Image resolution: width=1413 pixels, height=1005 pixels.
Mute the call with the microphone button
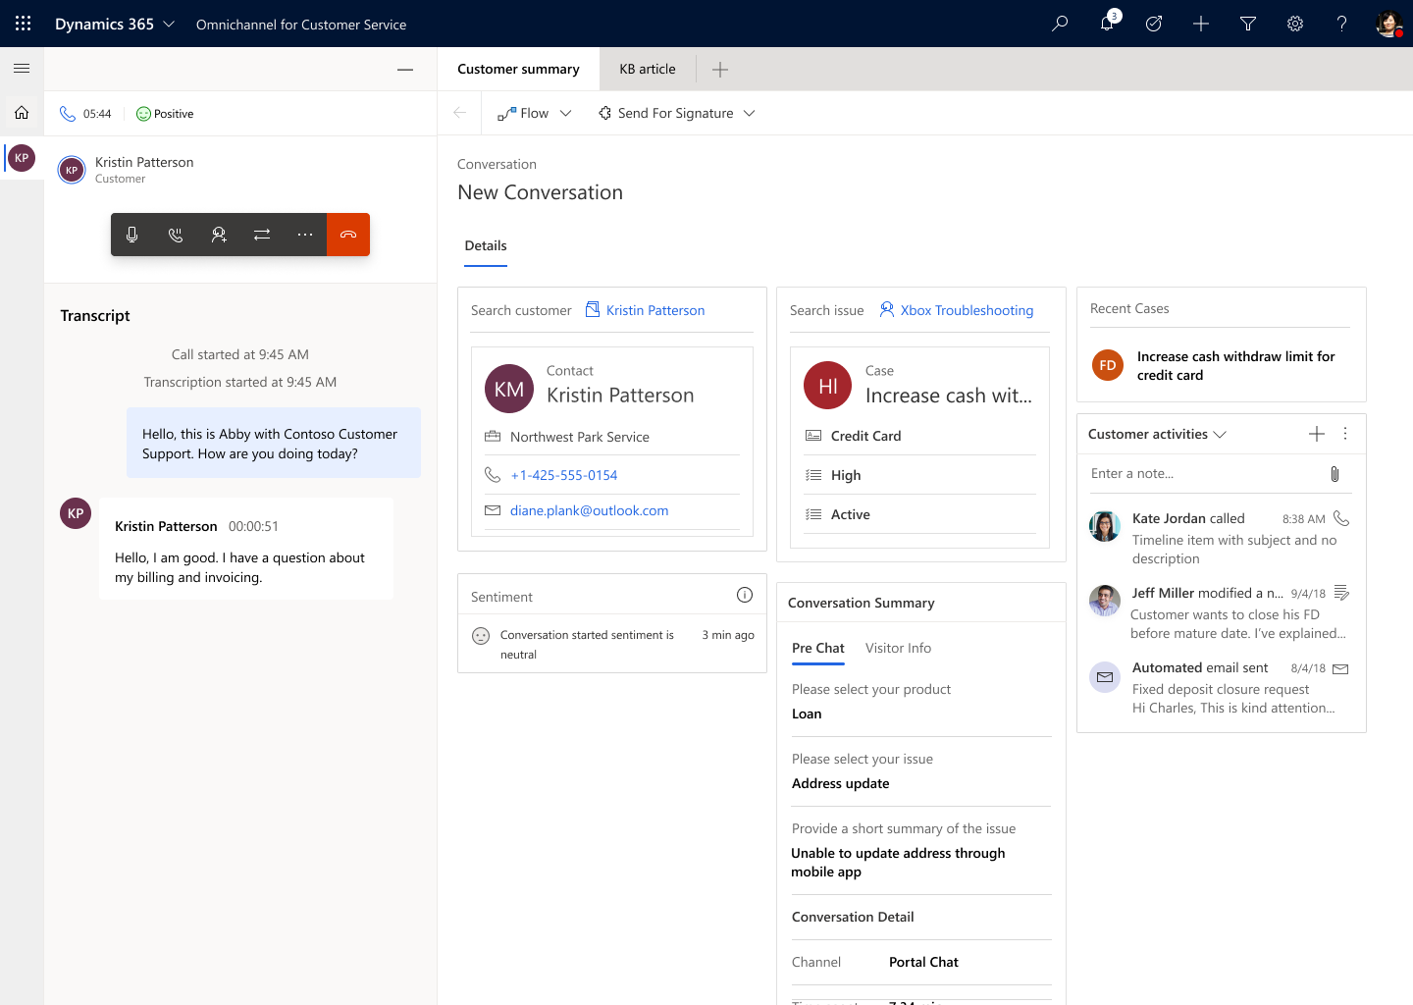coord(132,235)
